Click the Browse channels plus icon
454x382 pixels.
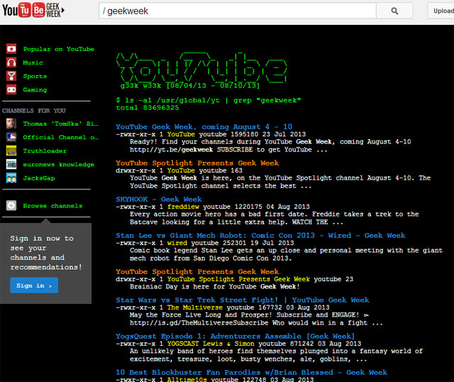11,205
